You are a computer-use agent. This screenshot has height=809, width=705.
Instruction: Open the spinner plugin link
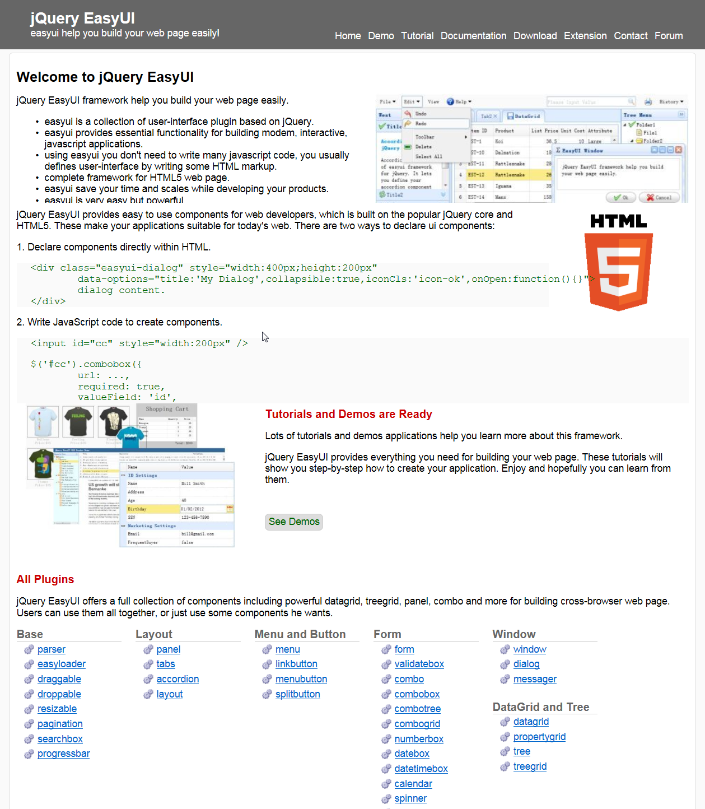(410, 798)
